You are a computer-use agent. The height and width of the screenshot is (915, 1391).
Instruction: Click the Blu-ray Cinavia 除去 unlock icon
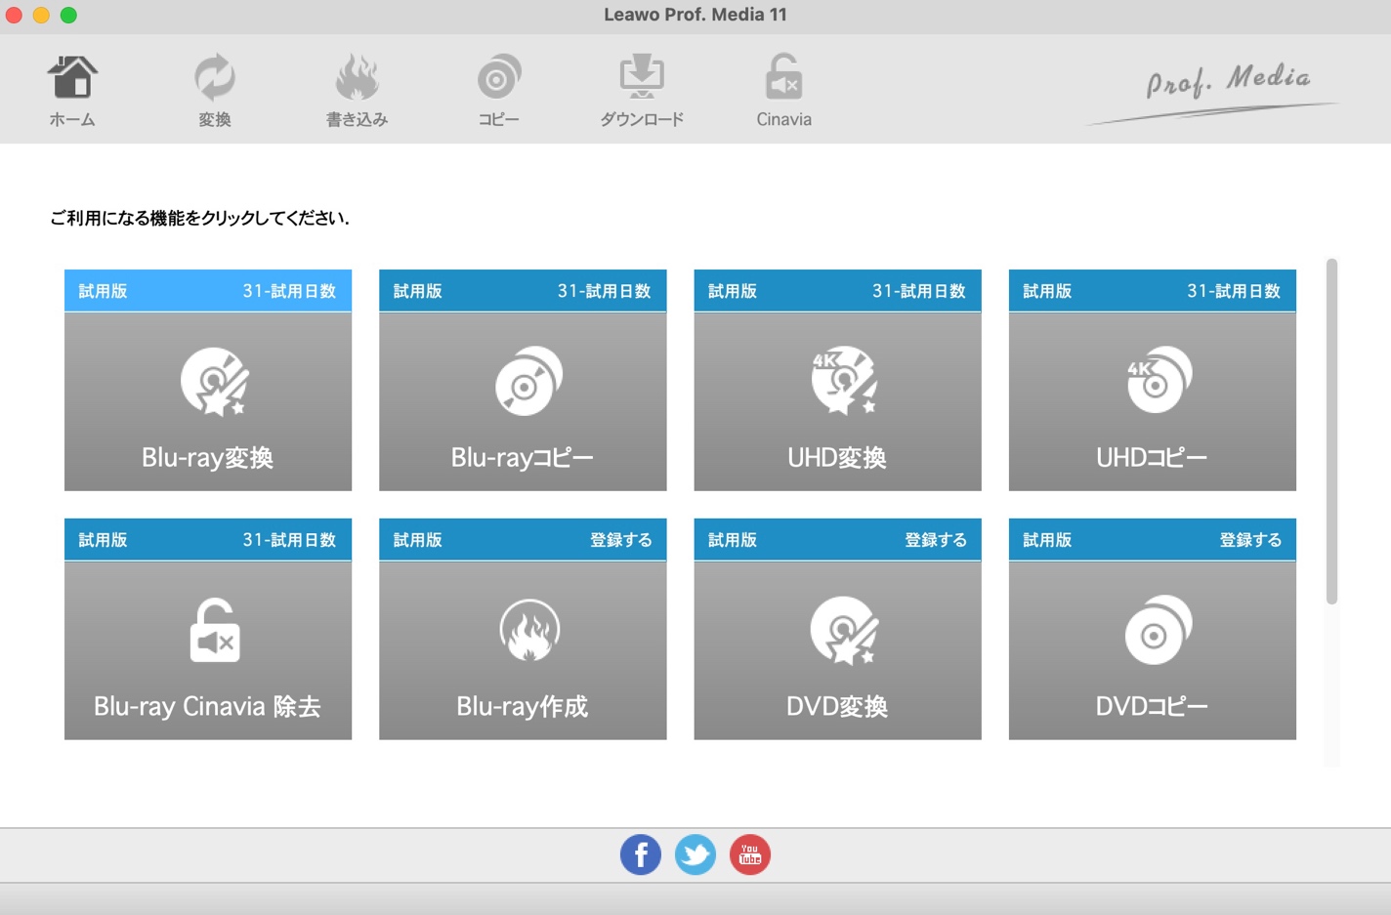point(215,630)
